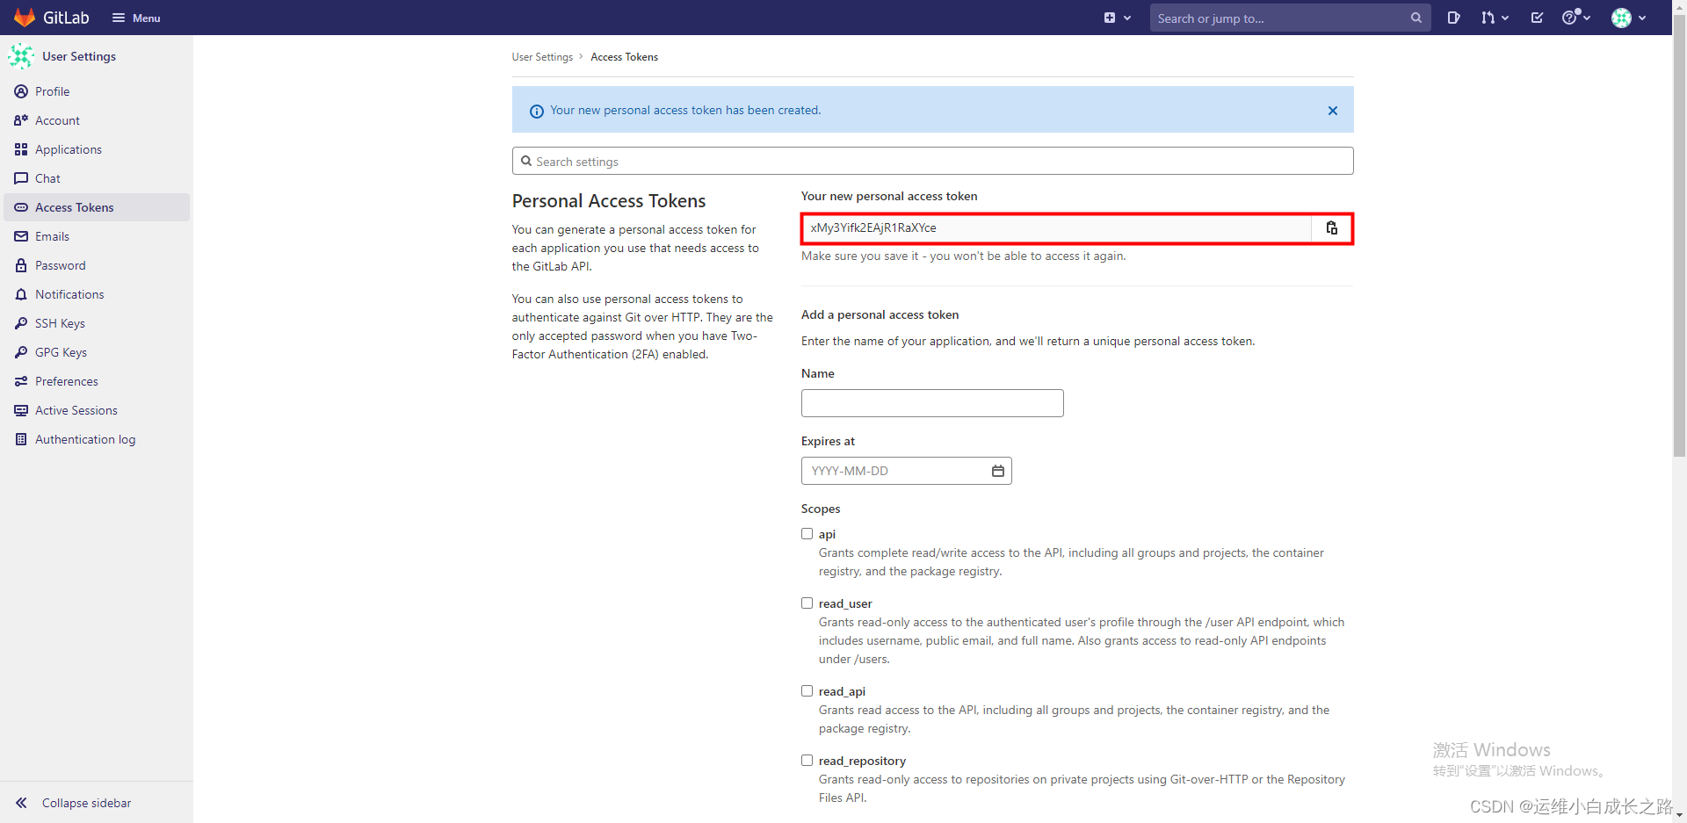Click the magnifier icon in the top search bar
Image resolution: width=1687 pixels, height=823 pixels.
click(1416, 18)
